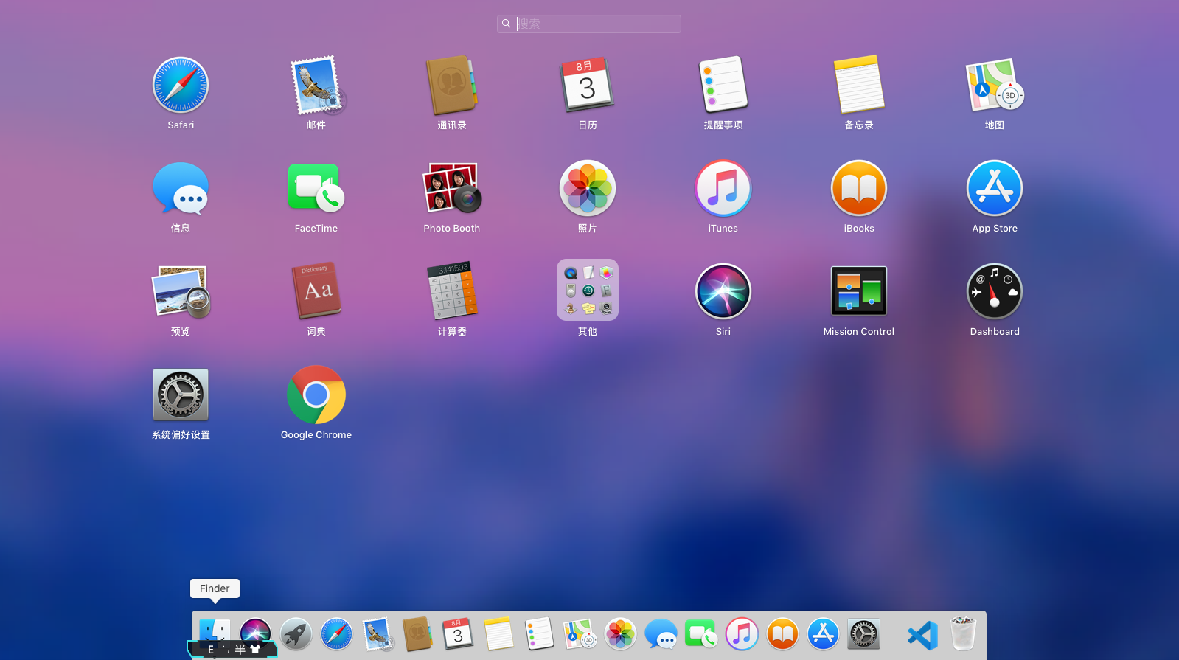This screenshot has width=1179, height=660.
Task: Open 备忘录 notes app in Launchpad
Action: click(x=859, y=85)
